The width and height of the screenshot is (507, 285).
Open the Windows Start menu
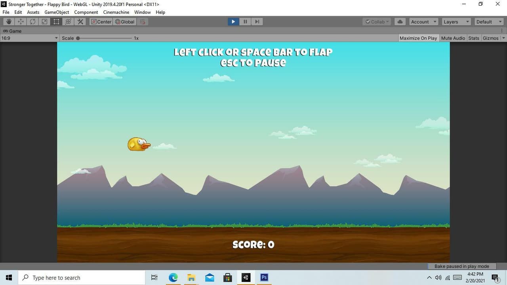[9, 277]
